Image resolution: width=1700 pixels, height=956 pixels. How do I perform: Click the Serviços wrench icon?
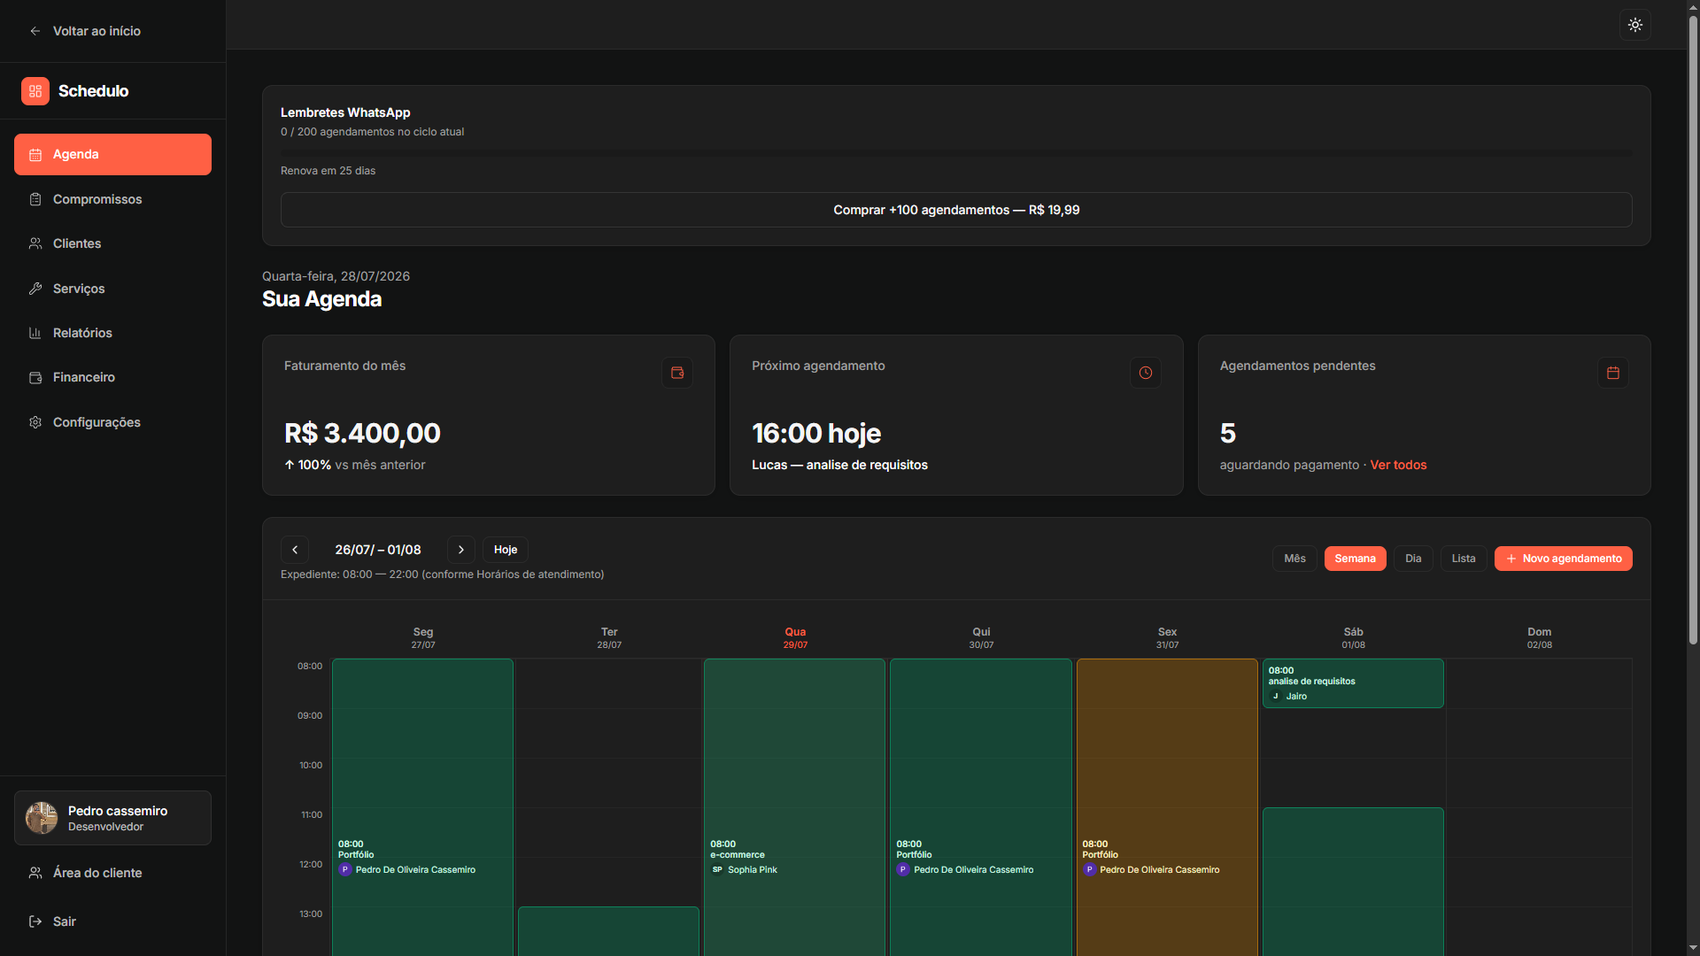pos(35,289)
